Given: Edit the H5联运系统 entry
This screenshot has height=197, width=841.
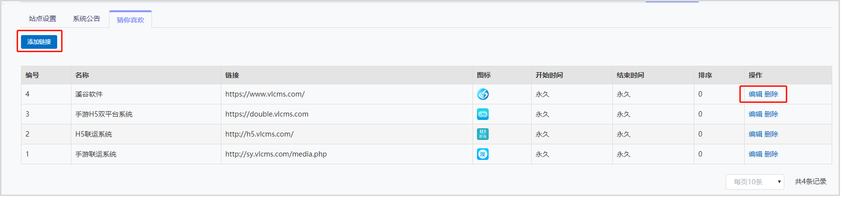Looking at the screenshot, I should pos(755,134).
